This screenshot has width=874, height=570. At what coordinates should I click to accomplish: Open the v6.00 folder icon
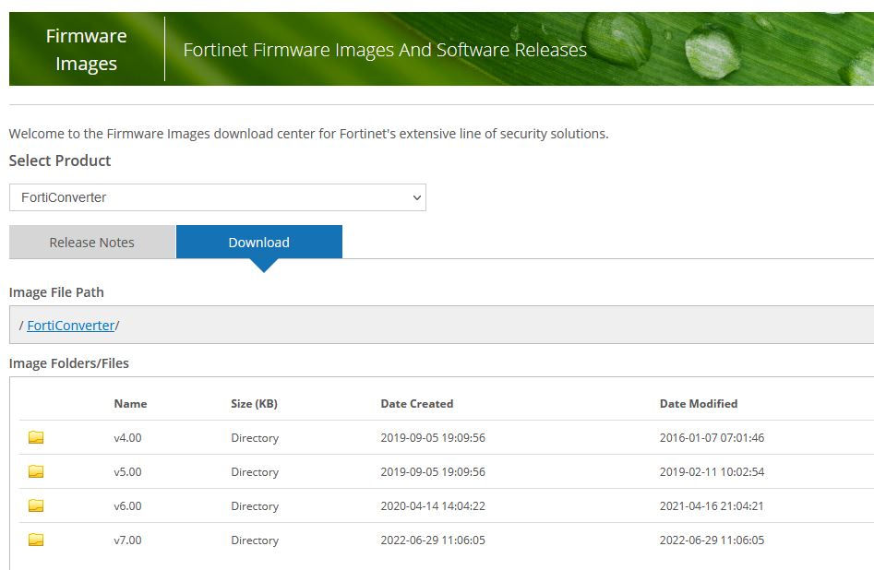35,505
